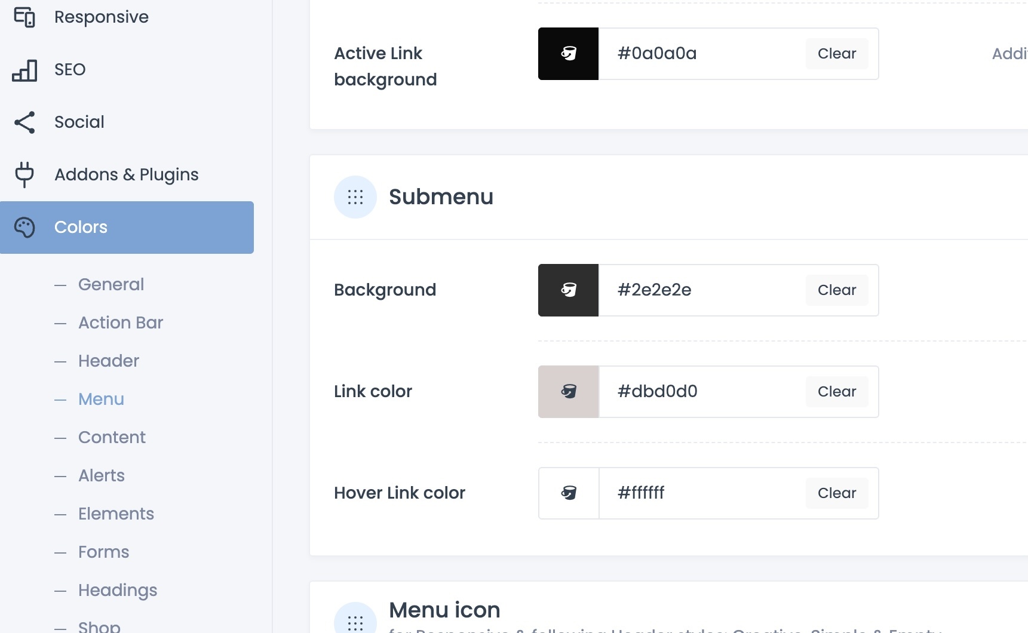Click the Menu icon section grid icon
Image resolution: width=1028 pixels, height=633 pixels.
(x=355, y=621)
